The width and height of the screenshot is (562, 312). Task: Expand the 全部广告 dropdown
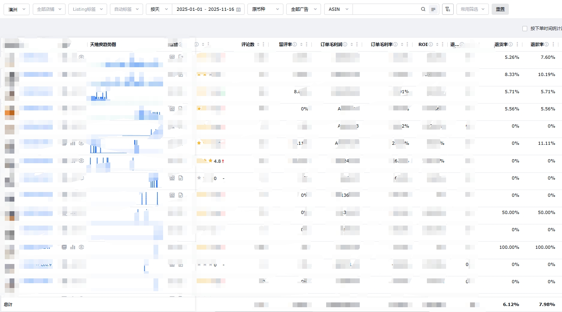(303, 9)
